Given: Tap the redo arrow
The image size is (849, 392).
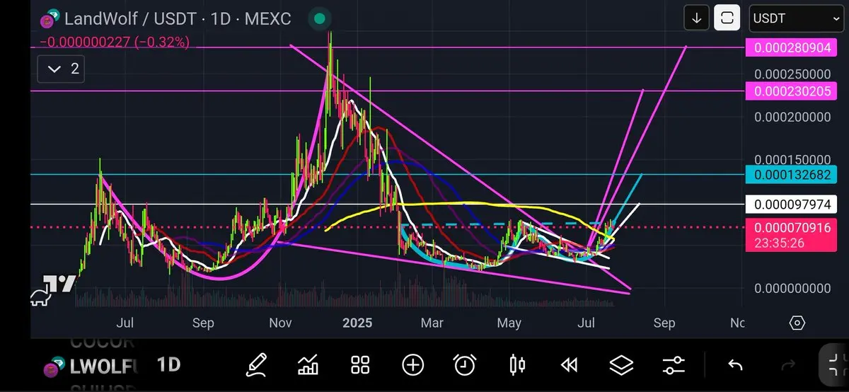Looking at the screenshot, I should pos(787,365).
